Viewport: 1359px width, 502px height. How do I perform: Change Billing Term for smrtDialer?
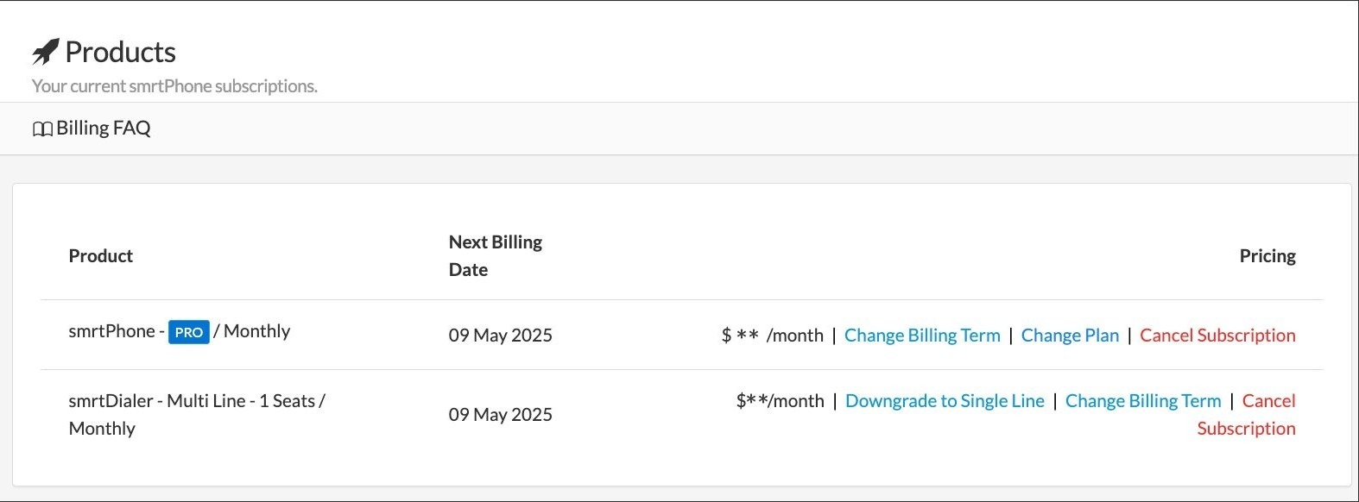[x=1142, y=401]
